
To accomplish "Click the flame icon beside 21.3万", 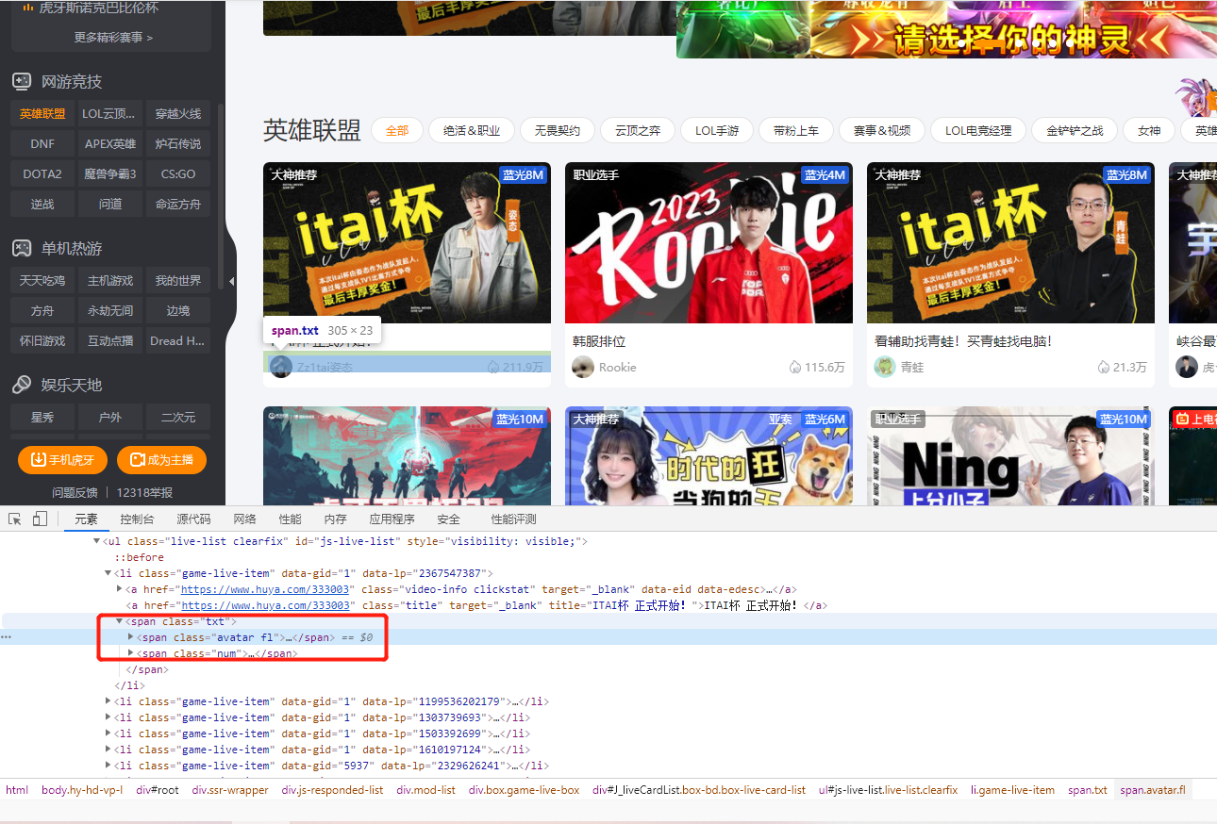I will 1103,367.
